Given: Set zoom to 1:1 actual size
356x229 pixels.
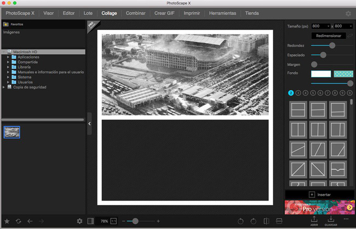Looking at the screenshot, I should [113, 221].
